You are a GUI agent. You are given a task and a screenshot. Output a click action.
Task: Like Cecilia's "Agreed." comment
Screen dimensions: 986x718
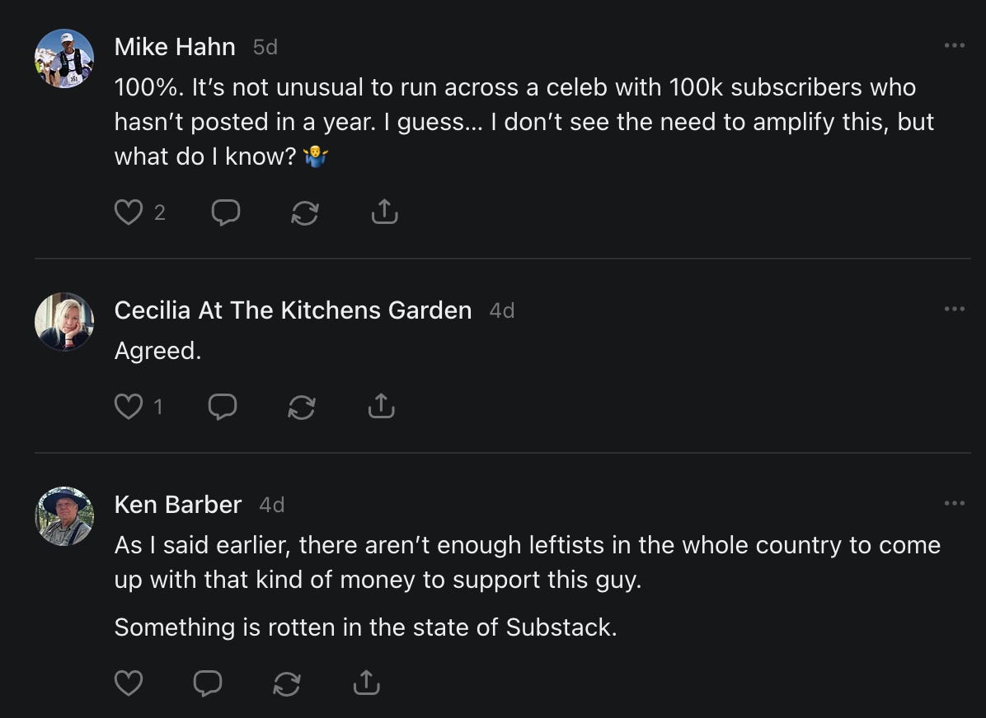(129, 407)
